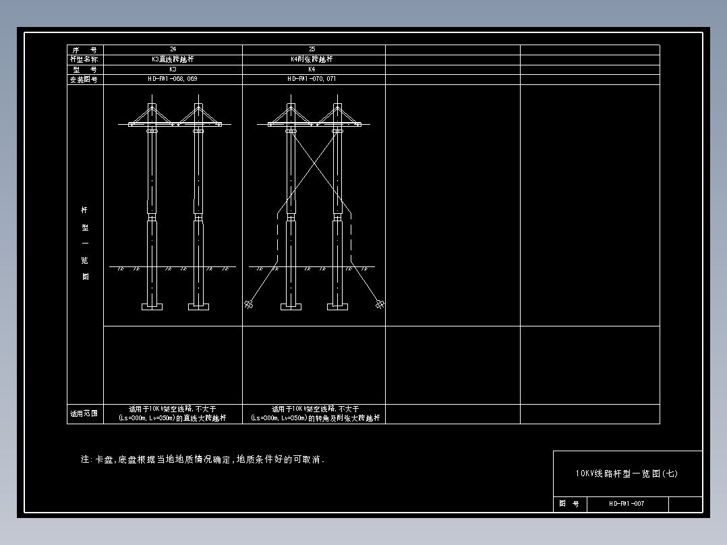Select the sequence number '25' cell
The image size is (727, 545).
click(x=312, y=49)
